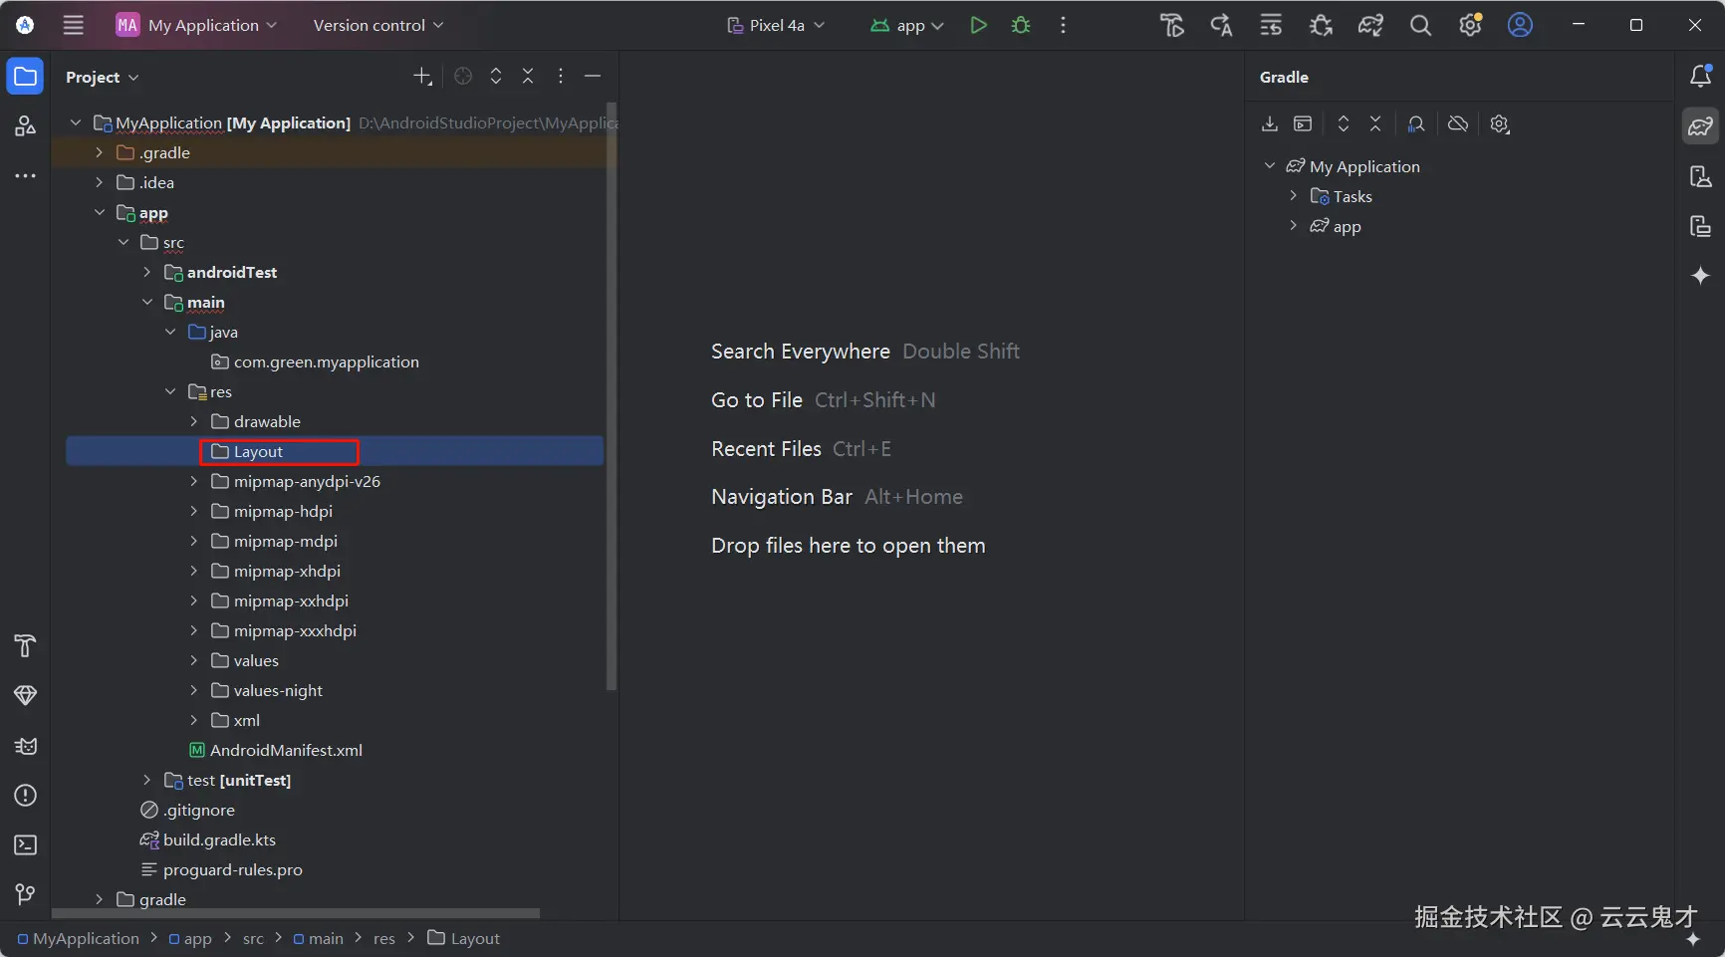Screen dimensions: 1725x957
Task: Open IDE settings gear in title bar
Action: pos(1470,25)
